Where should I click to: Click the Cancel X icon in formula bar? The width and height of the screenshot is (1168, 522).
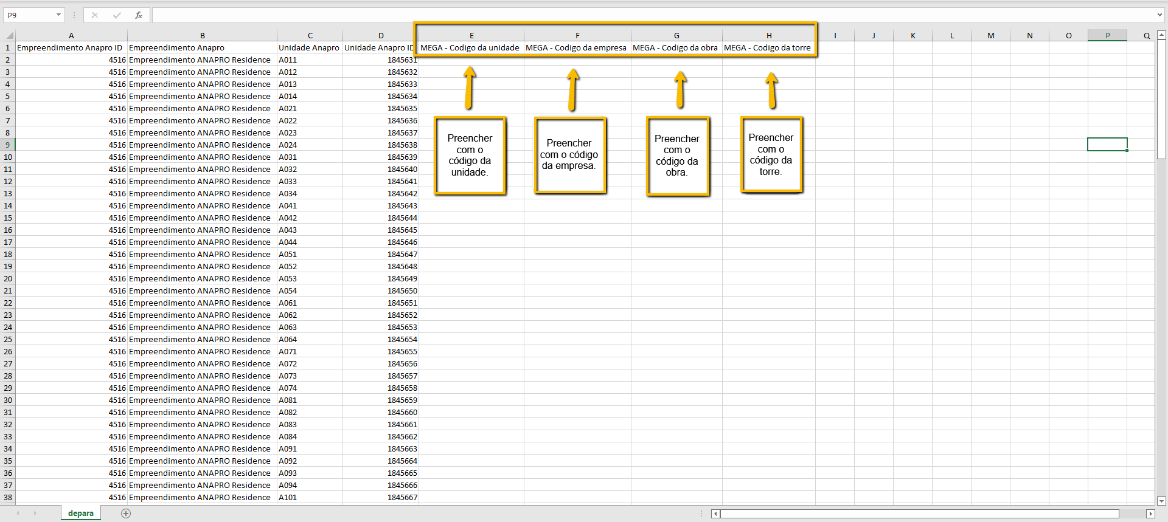point(95,15)
